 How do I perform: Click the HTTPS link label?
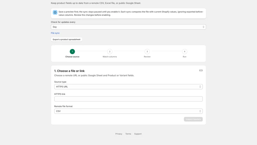[x=60, y=94]
